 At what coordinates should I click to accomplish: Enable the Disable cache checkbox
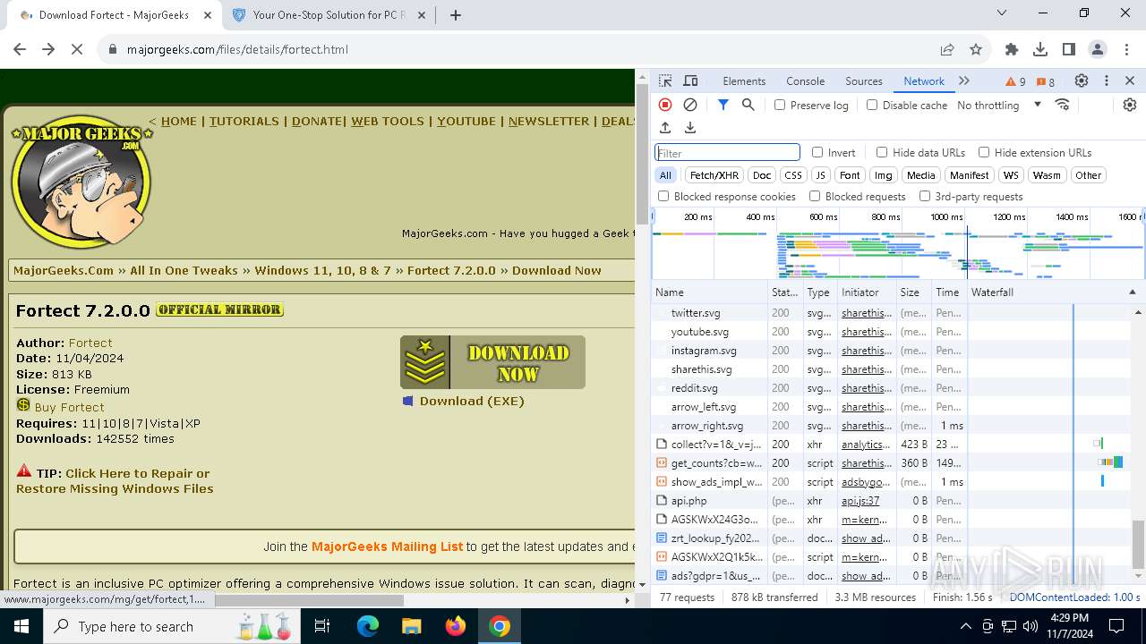click(872, 105)
